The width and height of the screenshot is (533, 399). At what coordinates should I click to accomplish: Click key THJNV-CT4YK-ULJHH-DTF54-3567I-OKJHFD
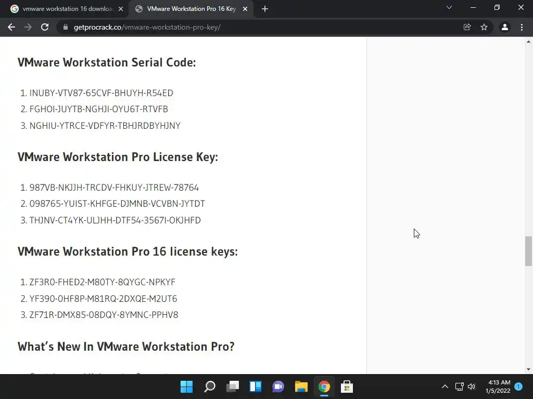tap(115, 220)
